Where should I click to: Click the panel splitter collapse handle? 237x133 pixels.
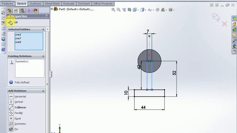tap(51, 74)
